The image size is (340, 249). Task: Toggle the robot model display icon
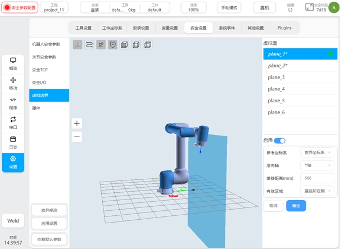pos(101,44)
